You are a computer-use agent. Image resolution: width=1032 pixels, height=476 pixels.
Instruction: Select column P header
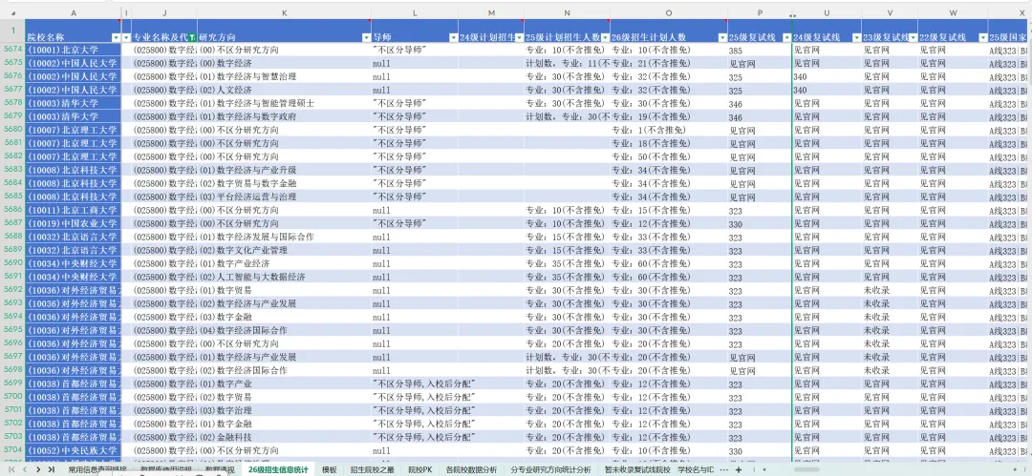pyautogui.click(x=760, y=12)
